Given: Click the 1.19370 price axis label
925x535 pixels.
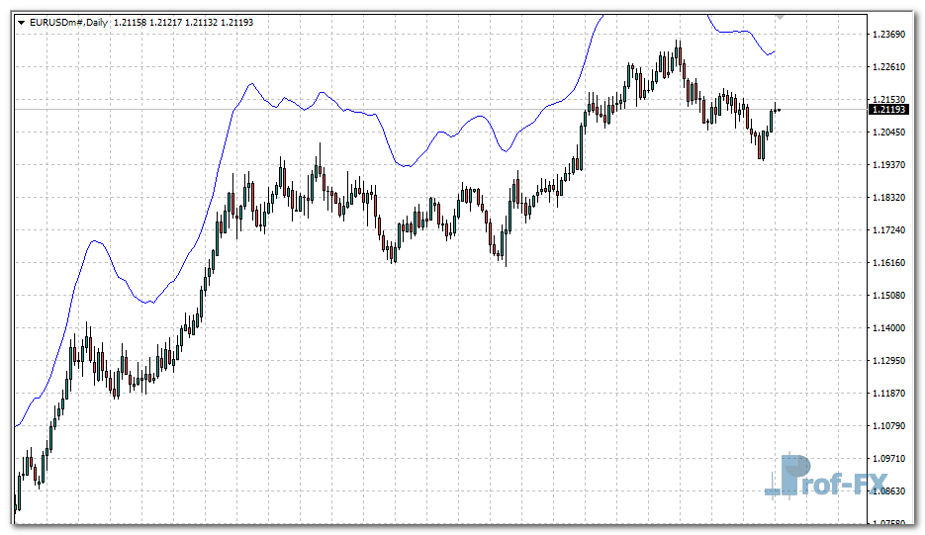Looking at the screenshot, I should tap(890, 165).
